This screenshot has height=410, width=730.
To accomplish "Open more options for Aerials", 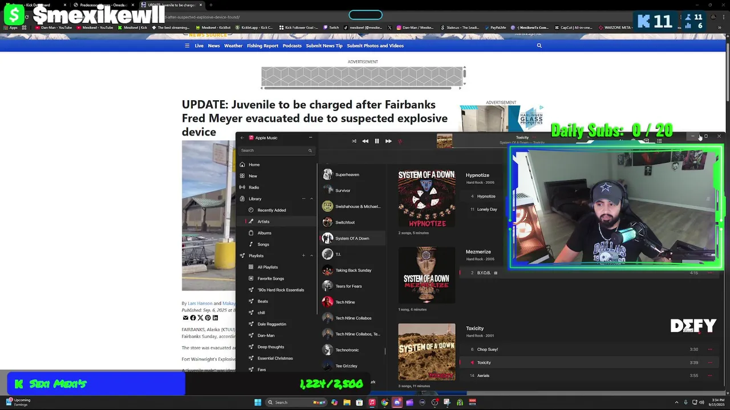I will click(x=710, y=376).
